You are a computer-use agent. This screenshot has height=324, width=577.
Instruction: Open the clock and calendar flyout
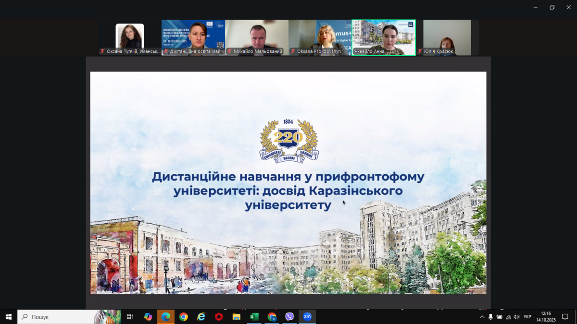(x=546, y=317)
